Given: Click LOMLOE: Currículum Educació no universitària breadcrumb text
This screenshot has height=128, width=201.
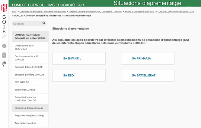Looking at the screenshot, I should 38,16.
